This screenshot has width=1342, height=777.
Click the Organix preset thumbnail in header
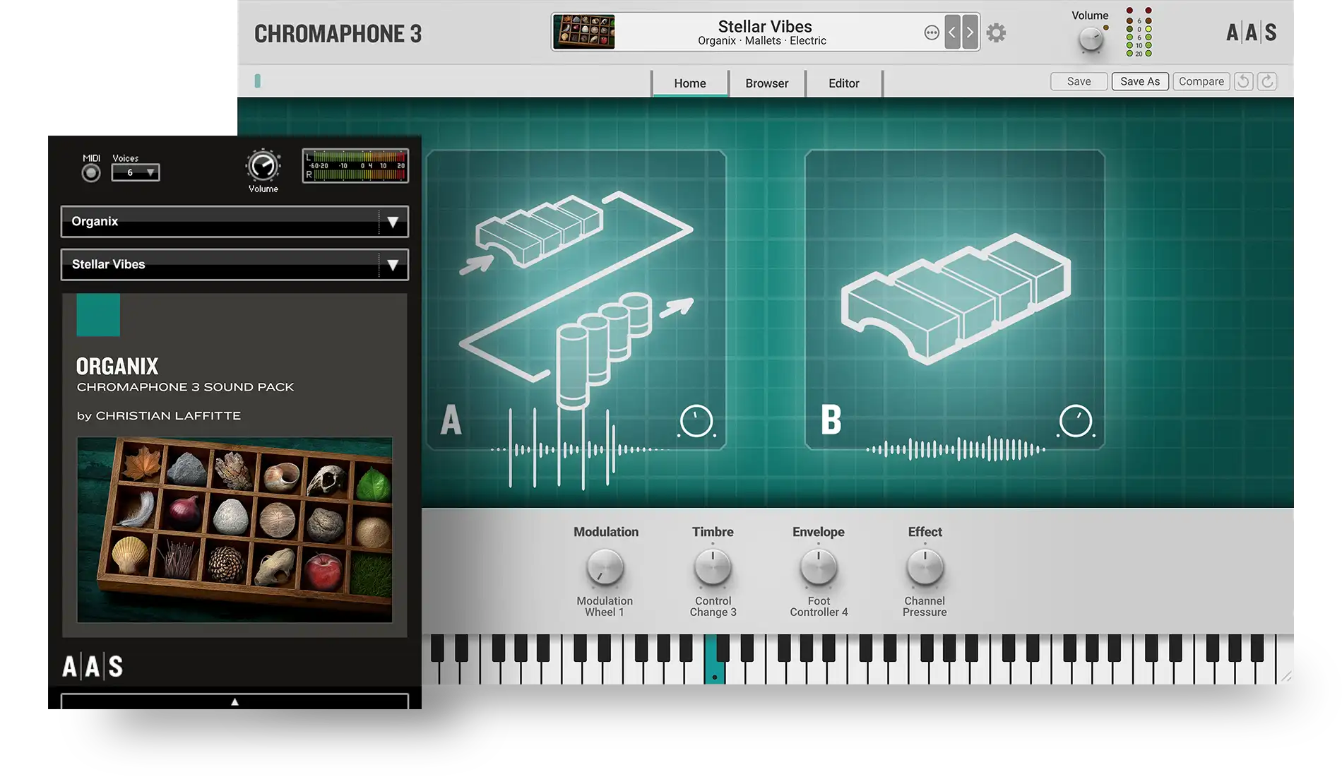click(x=583, y=32)
